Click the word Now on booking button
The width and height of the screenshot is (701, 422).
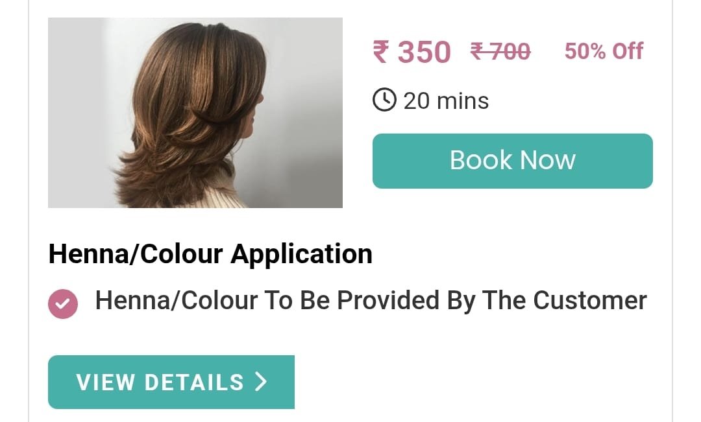pyautogui.click(x=548, y=160)
